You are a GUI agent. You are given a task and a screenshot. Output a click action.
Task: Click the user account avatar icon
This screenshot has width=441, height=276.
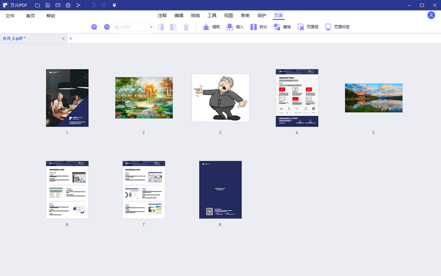(x=431, y=15)
